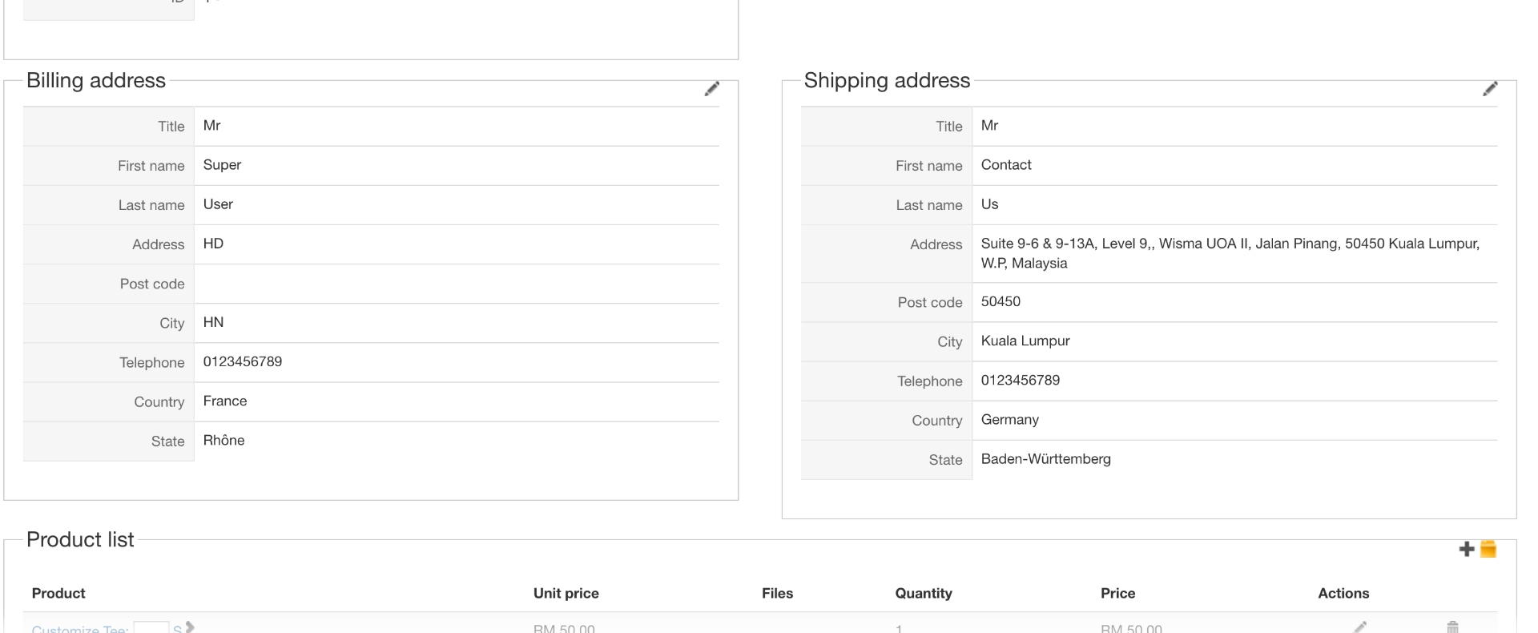Delete the Customize Tee product row
This screenshot has height=633, width=1538.
1452,627
